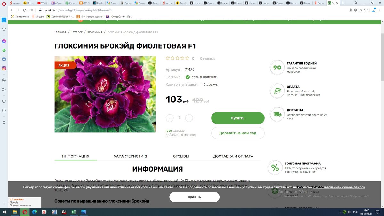384x216 pixels.
Task: Go back with the browser back arrow
Action: 12,10
